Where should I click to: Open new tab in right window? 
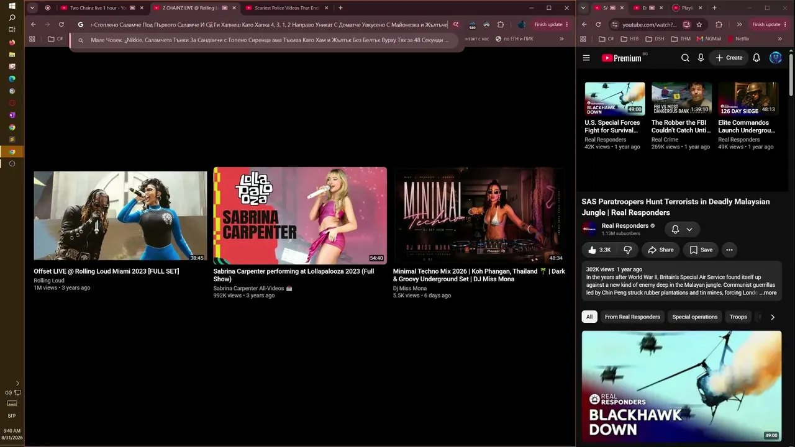point(714,8)
